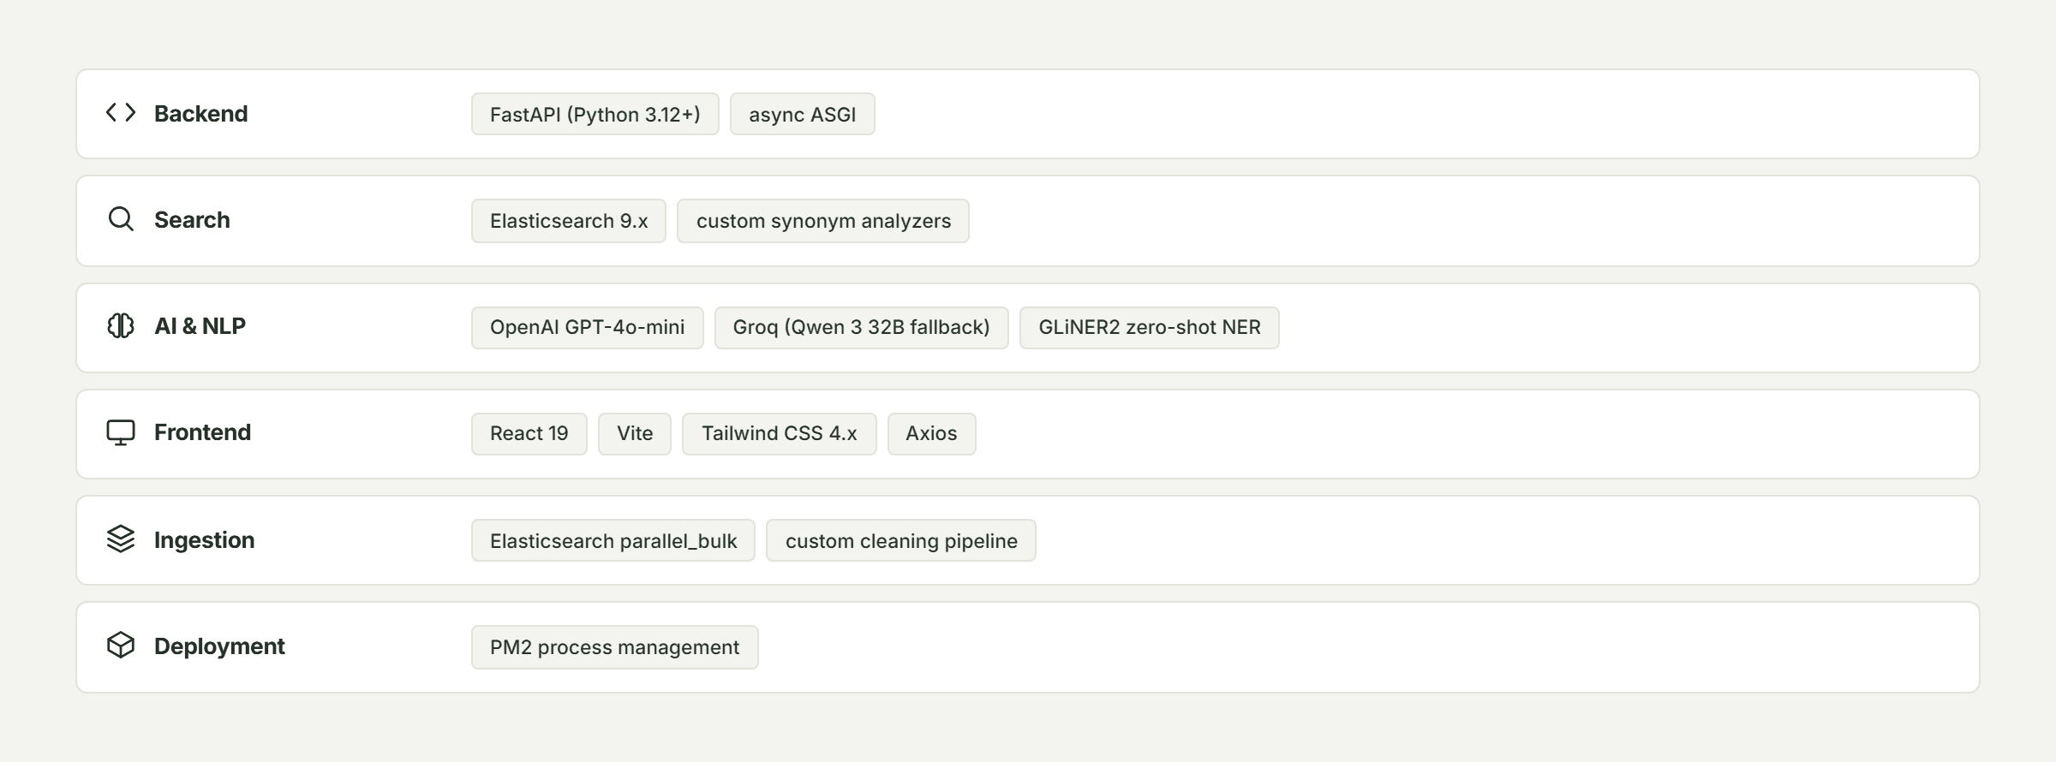Screen dimensions: 2056x762
Task: Click the code brackets icon beside Backend
Action: (121, 113)
